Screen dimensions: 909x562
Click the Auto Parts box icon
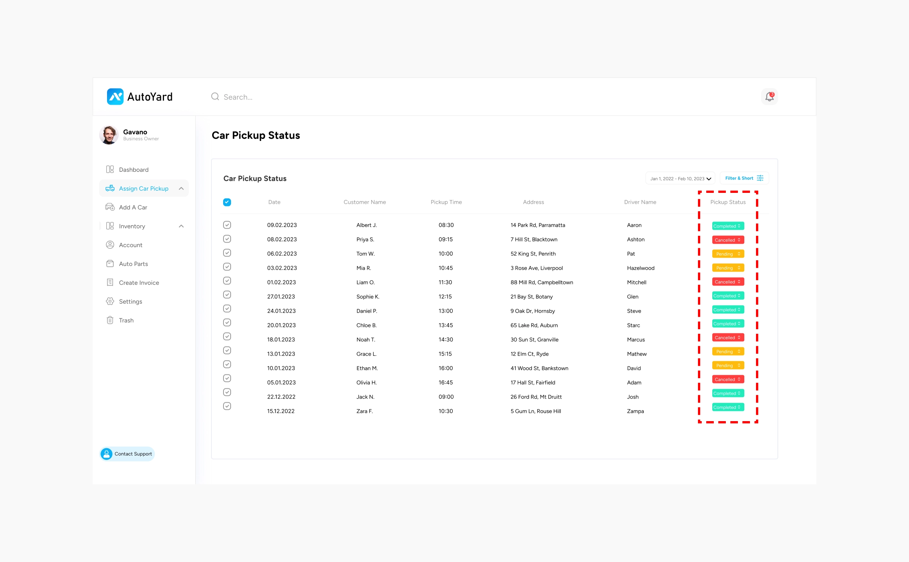[x=110, y=264]
